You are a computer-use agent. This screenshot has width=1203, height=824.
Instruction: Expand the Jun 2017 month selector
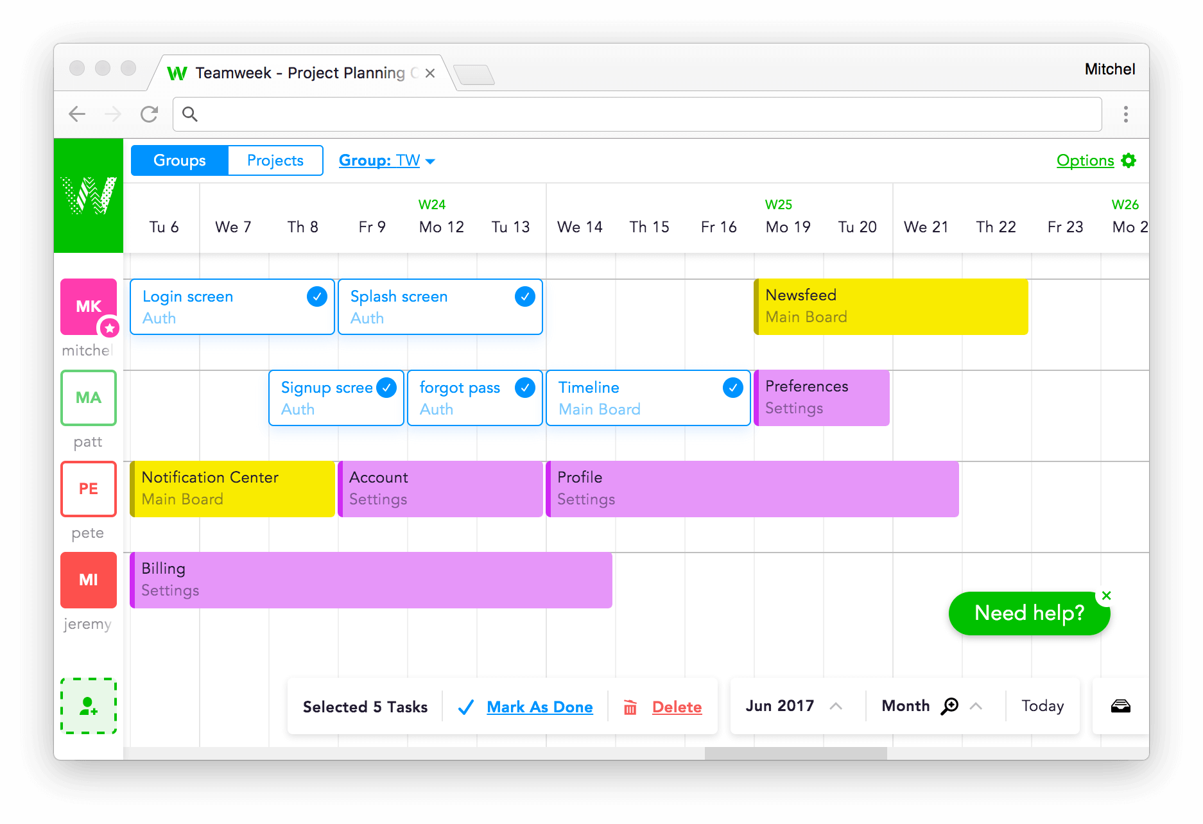click(x=836, y=706)
